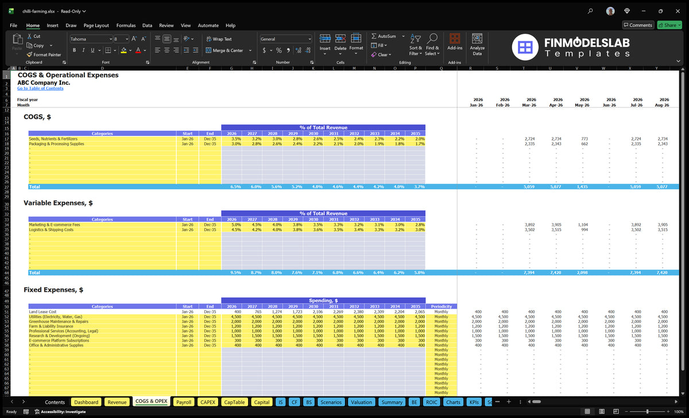Toggle underline formatting
Screen dimensions: 689x418
(93, 50)
